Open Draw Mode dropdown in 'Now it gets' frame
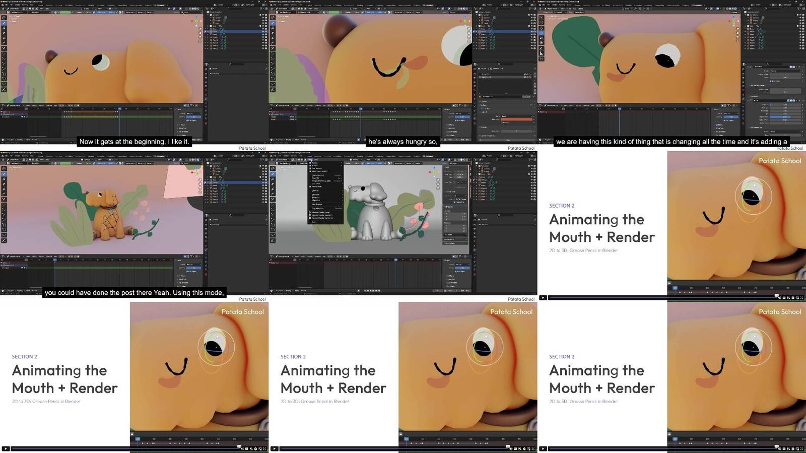This screenshot has width=806, height=453. click(14, 9)
